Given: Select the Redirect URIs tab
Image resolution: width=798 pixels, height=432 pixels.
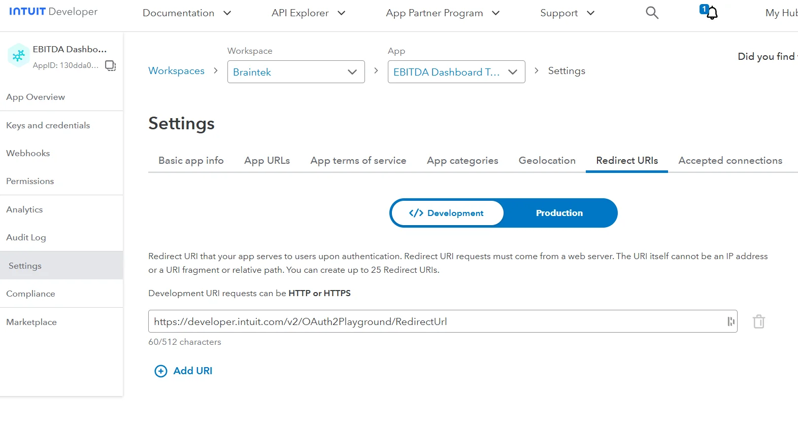Looking at the screenshot, I should point(627,161).
